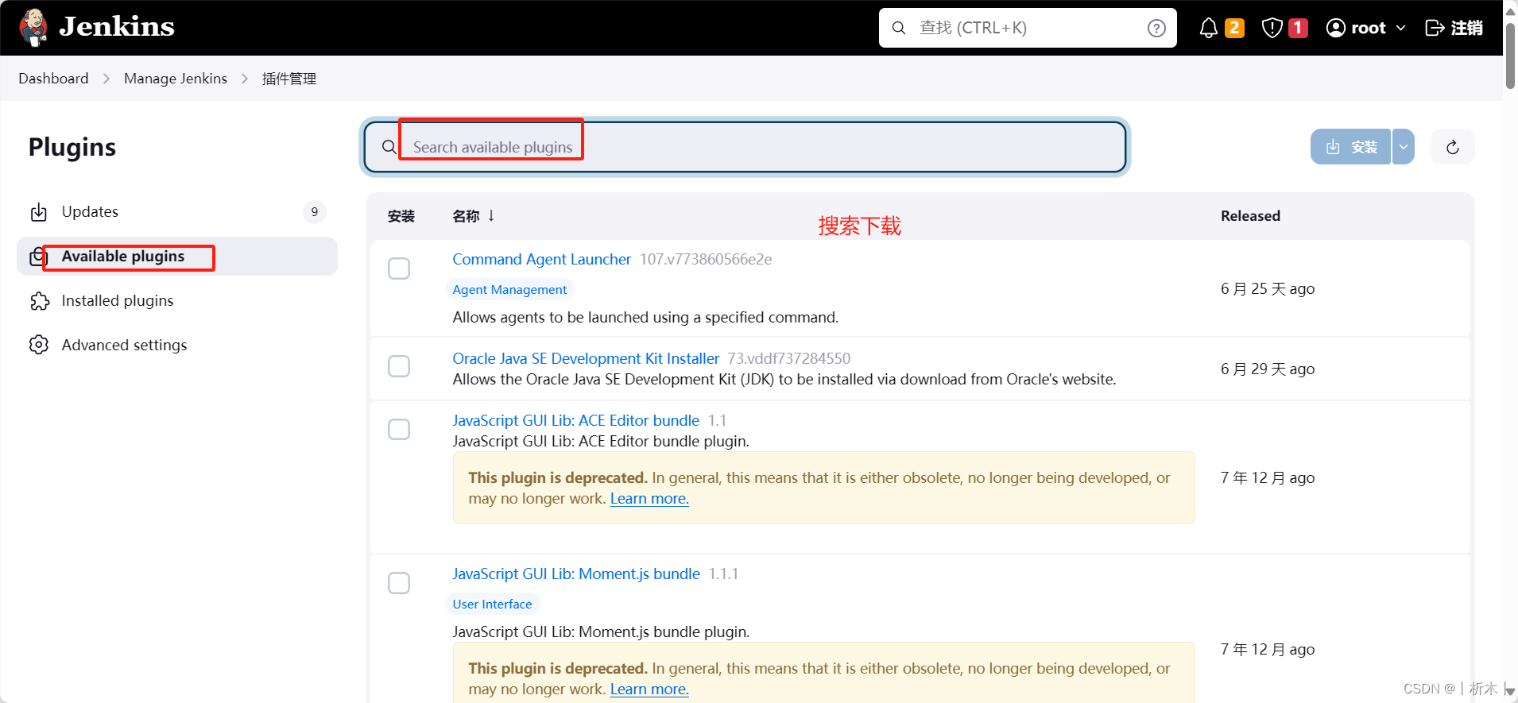This screenshot has width=1518, height=703.
Task: Sort by 名称 column header
Action: 474,216
